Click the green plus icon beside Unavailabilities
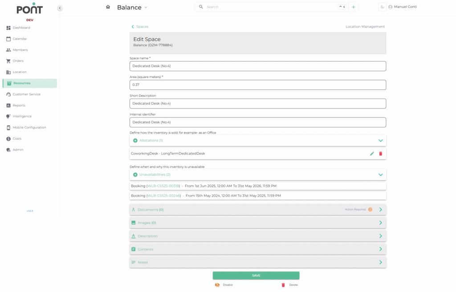Screen dimensions: 456x294 pyautogui.click(x=135, y=175)
